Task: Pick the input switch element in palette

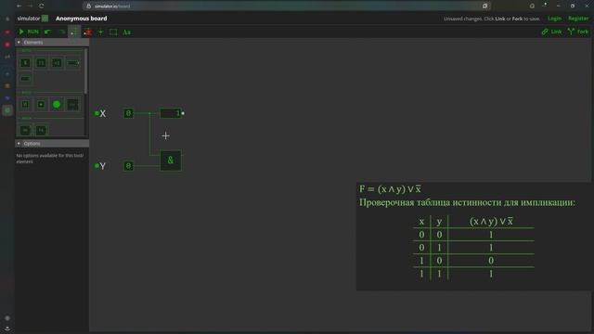Action: pyautogui.click(x=25, y=104)
